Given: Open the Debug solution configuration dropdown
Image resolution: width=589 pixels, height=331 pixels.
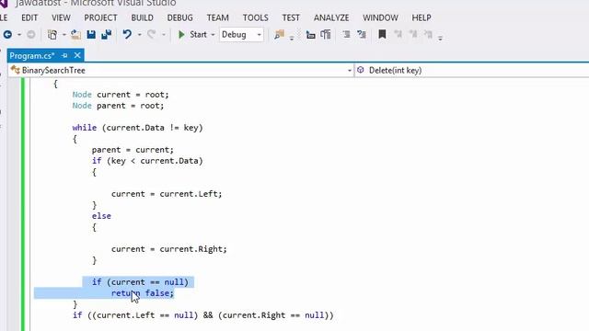Looking at the screenshot, I should pos(241,35).
